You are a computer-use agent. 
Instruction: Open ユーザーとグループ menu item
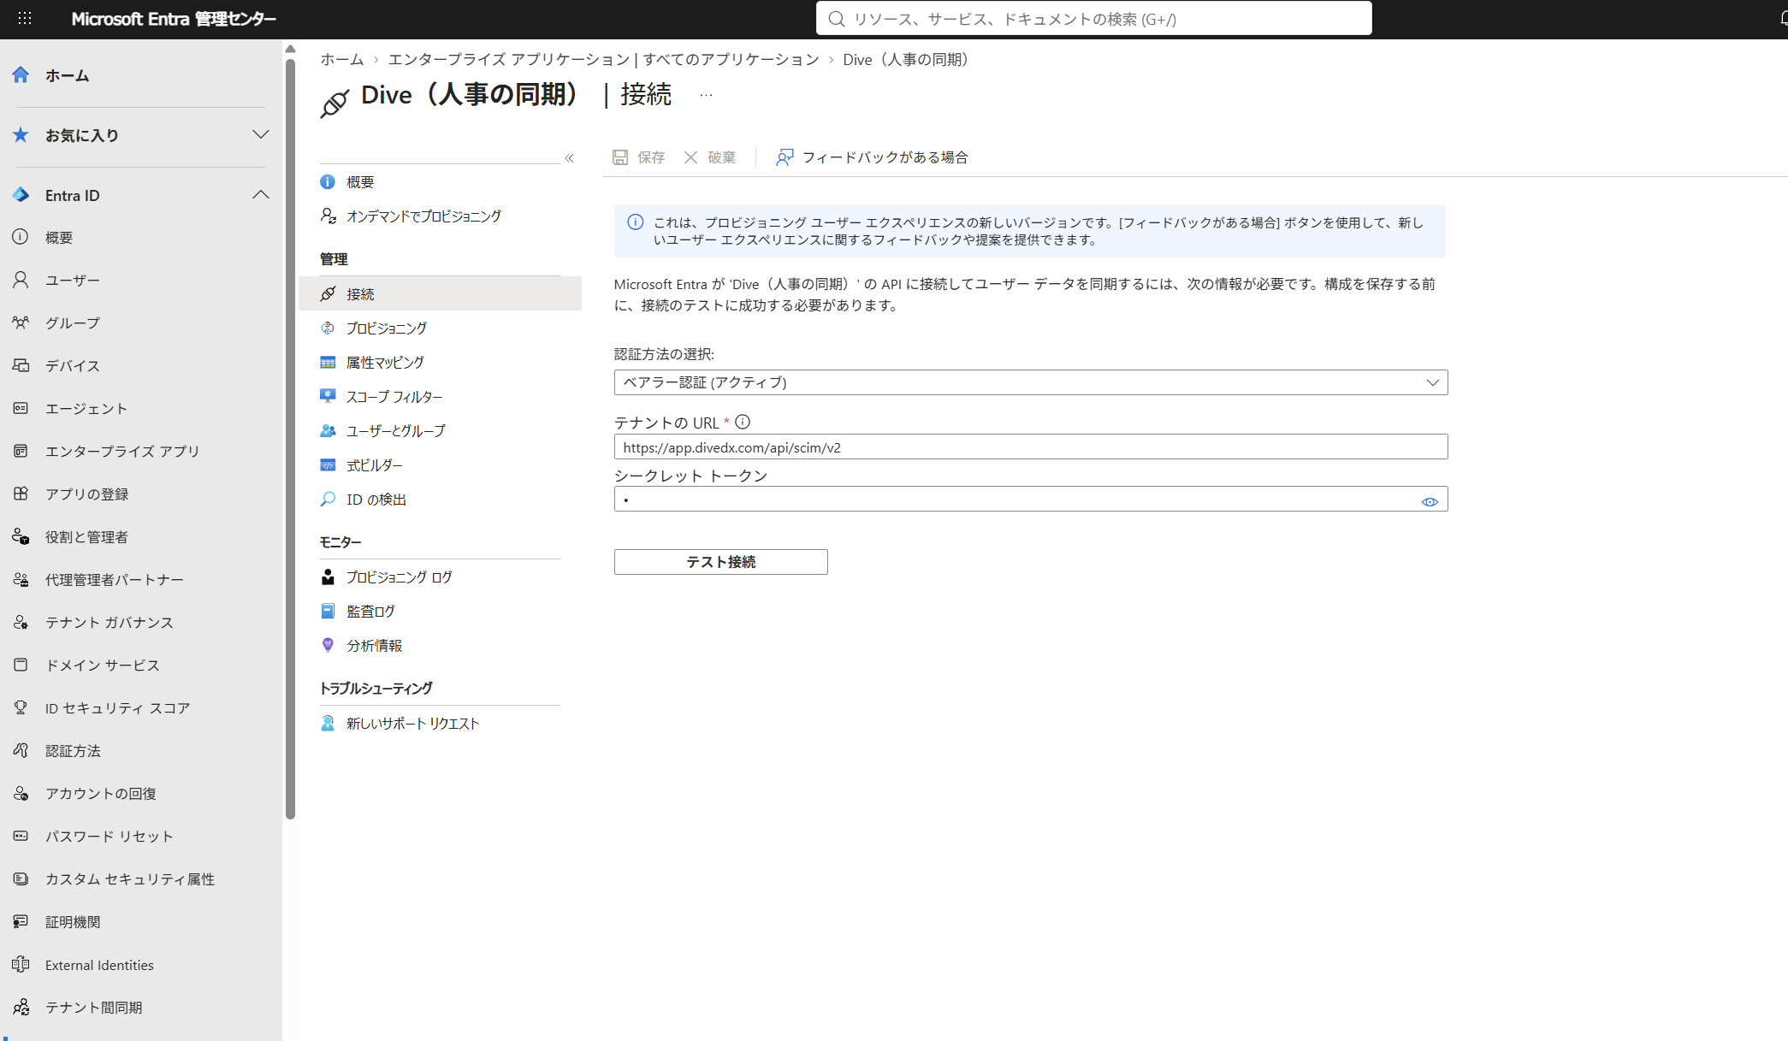396,431
